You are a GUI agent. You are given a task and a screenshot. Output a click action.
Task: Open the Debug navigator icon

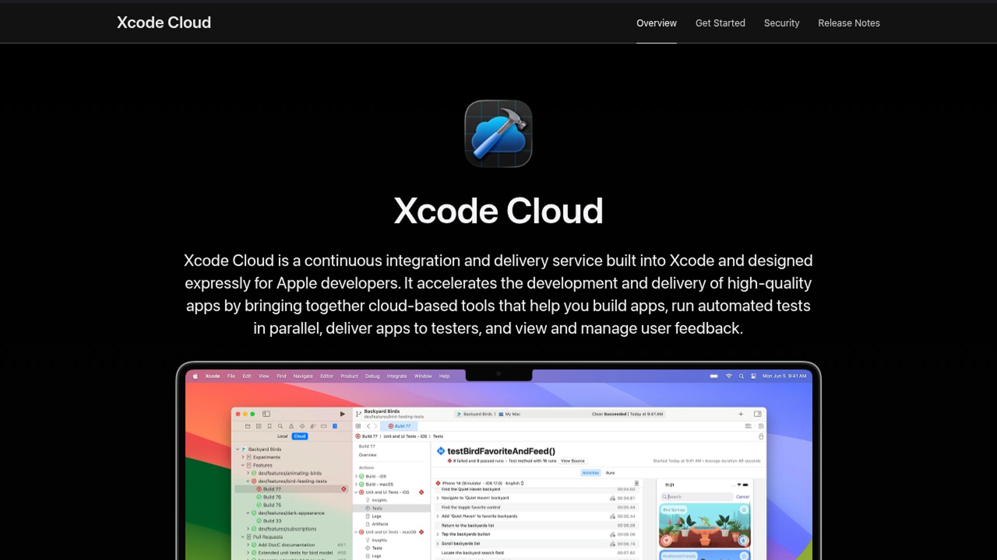[313, 426]
